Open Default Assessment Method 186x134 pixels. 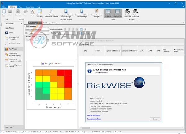(x=51, y=13)
